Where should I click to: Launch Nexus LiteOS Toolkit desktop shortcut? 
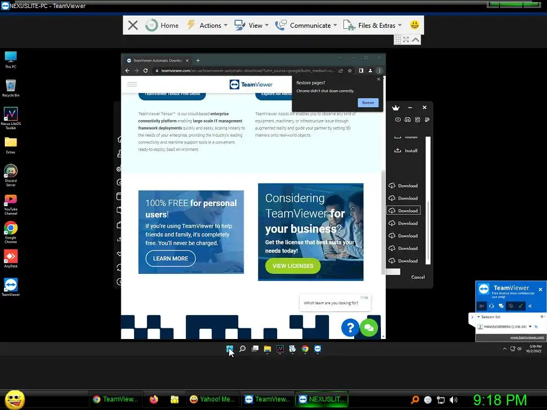(x=11, y=118)
